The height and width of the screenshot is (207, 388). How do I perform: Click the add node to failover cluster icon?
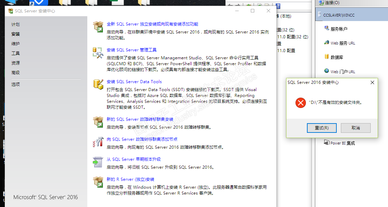(98, 142)
